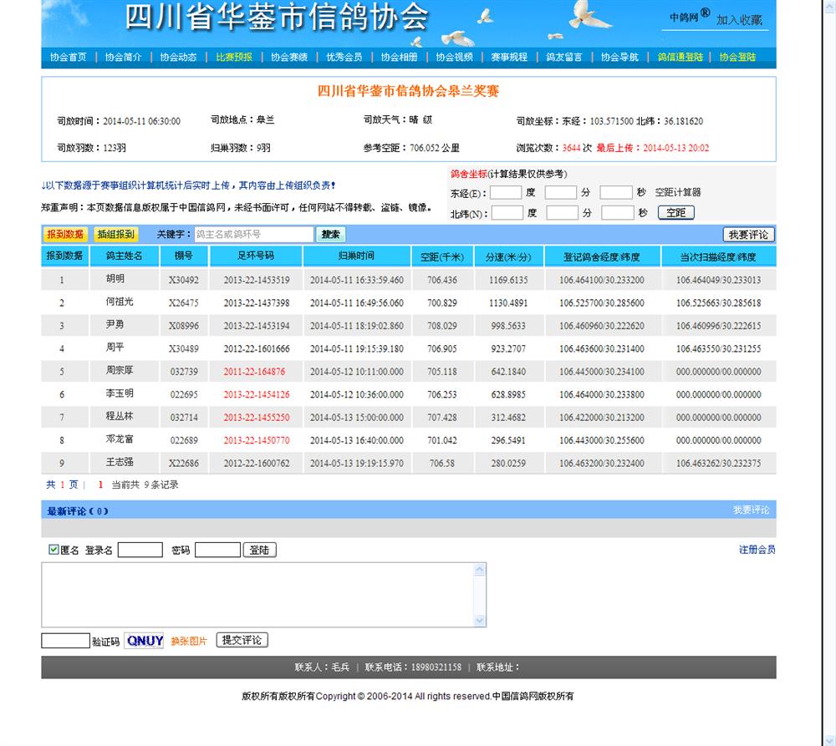
Task: Open 协会动态 menu item
Action: tap(178, 57)
